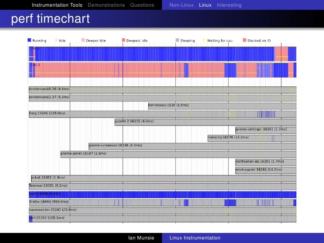Select the Waiting for cpu legend swatch

click(204, 40)
